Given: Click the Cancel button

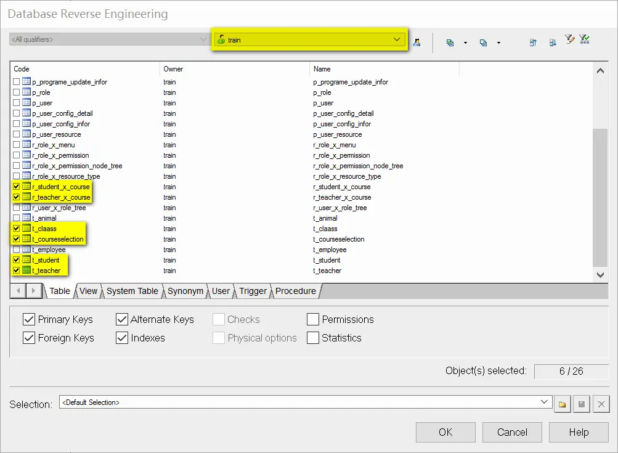Looking at the screenshot, I should [512, 432].
